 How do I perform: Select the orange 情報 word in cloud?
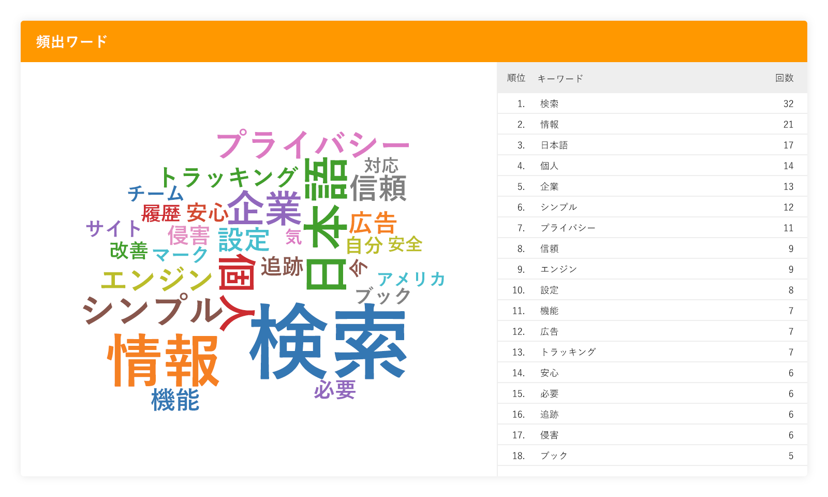pos(164,361)
